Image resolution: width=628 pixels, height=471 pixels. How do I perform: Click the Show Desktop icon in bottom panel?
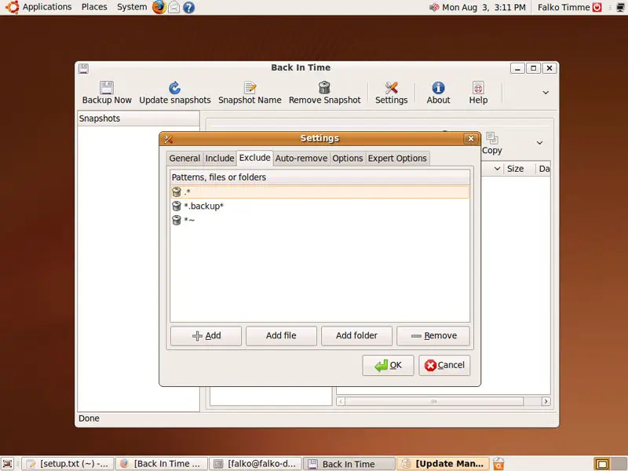pyautogui.click(x=8, y=464)
